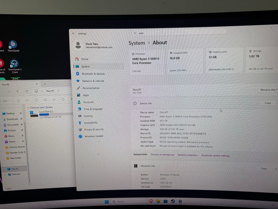
Task: Click the Storage info card
Action: click(262, 60)
